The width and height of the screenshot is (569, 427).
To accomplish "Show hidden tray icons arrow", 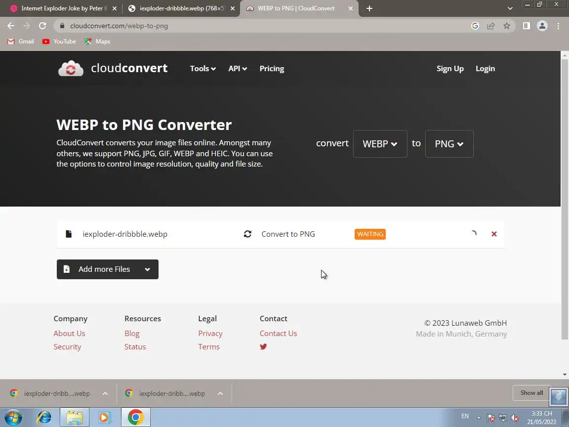I will pyautogui.click(x=479, y=418).
